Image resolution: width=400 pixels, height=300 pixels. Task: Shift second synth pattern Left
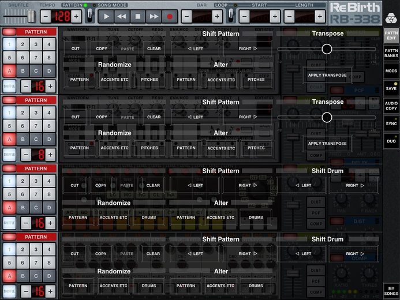point(196,117)
